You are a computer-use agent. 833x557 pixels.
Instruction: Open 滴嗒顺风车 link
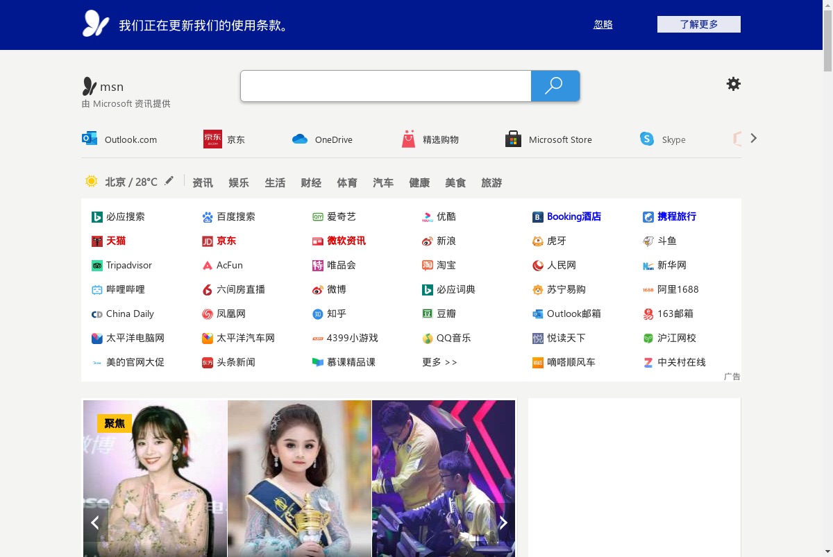click(564, 362)
